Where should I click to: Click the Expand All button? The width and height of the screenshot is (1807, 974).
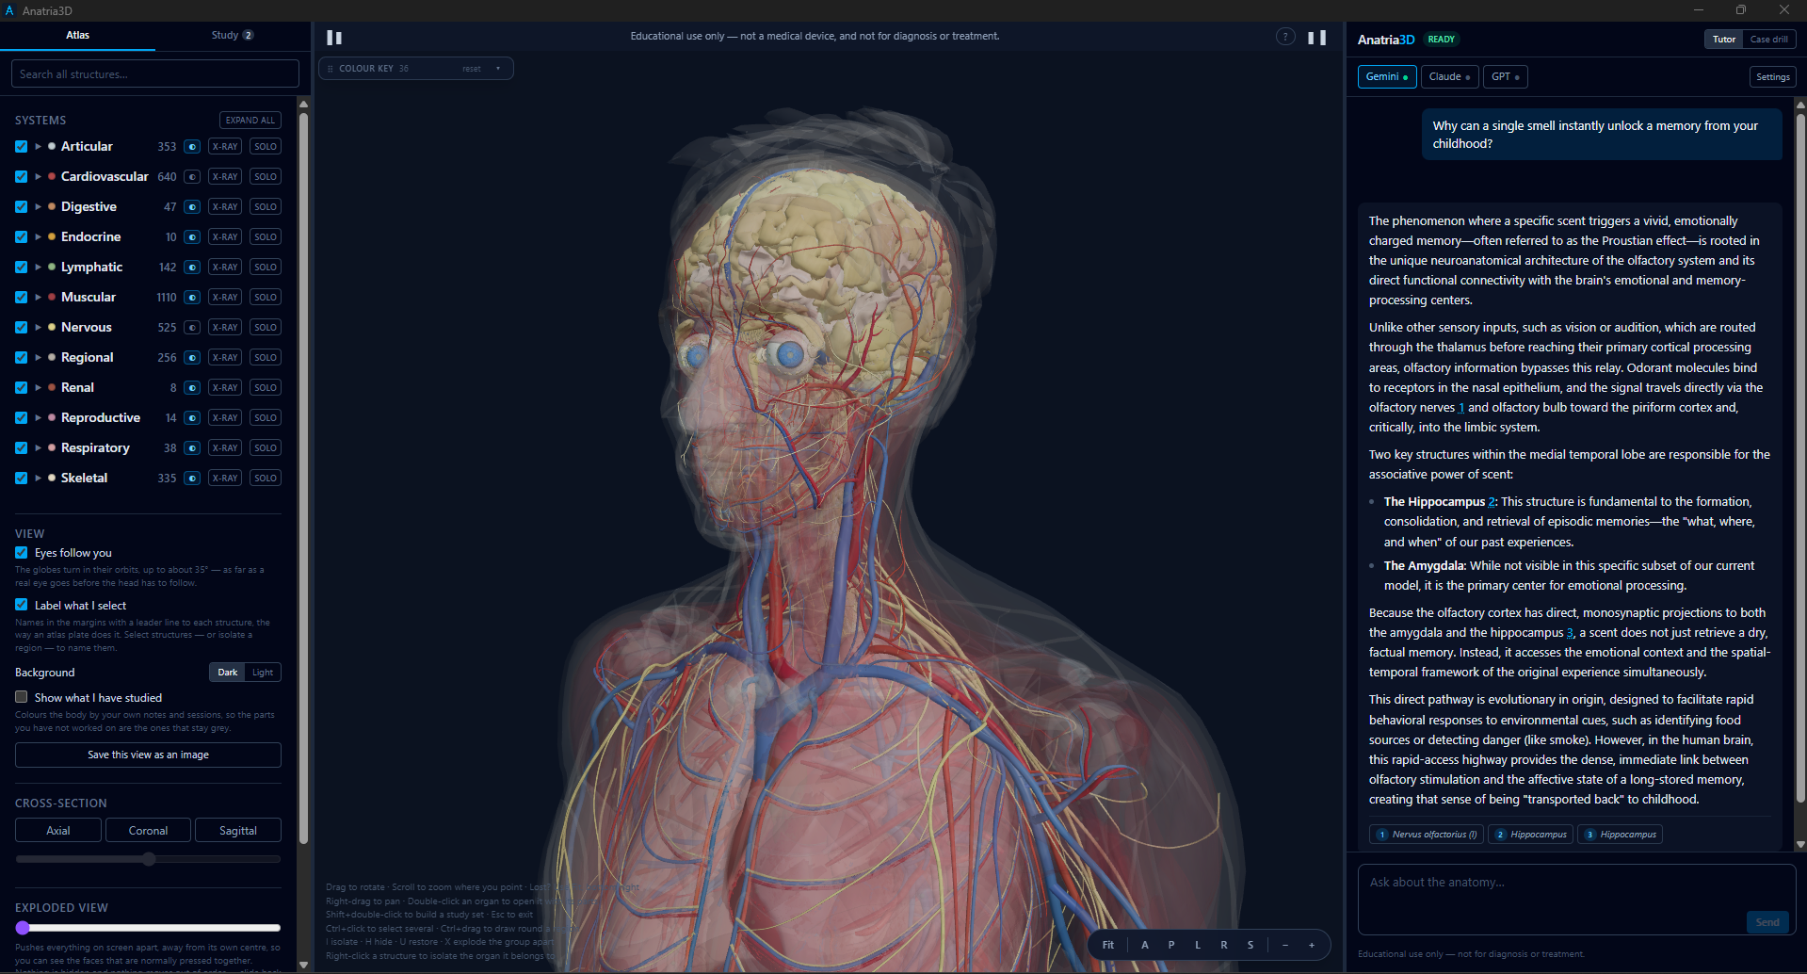250,121
